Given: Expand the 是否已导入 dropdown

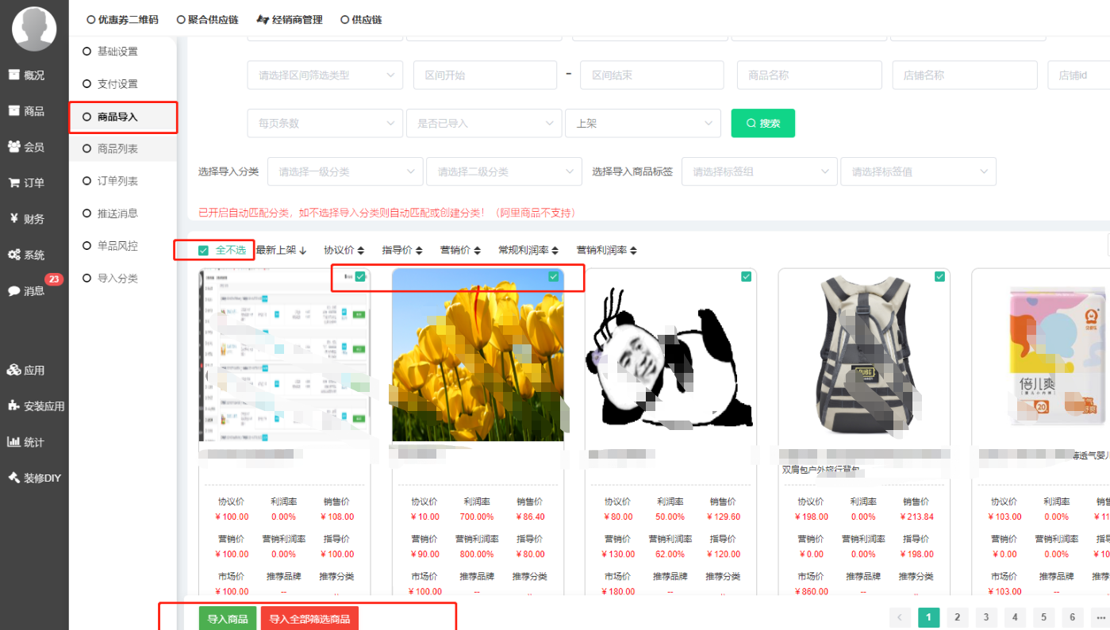Looking at the screenshot, I should coord(484,123).
